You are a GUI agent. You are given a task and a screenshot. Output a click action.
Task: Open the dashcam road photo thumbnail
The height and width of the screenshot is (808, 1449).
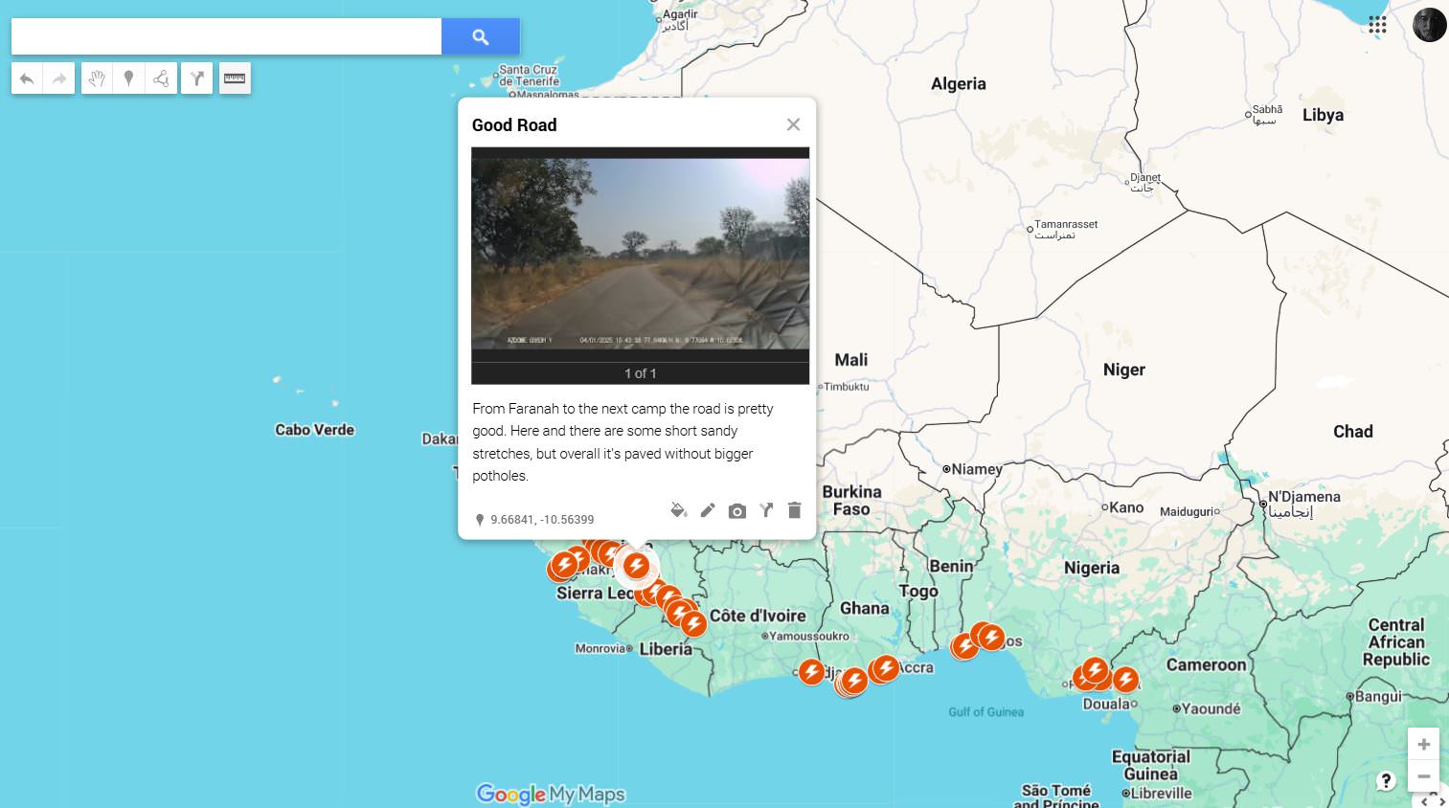point(641,253)
